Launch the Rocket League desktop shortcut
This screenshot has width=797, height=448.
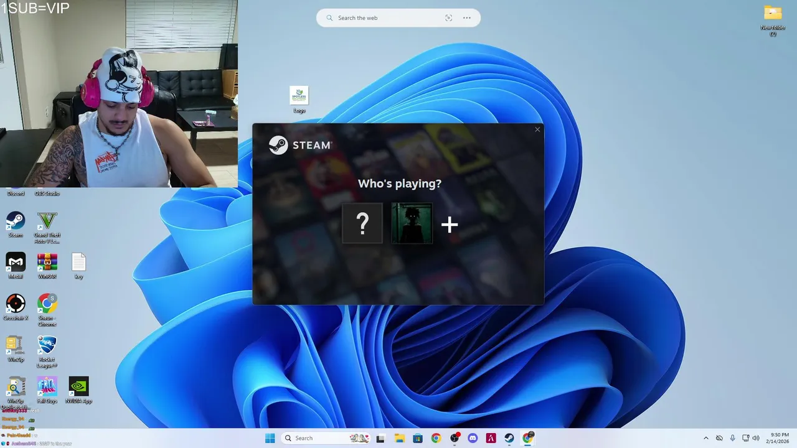point(47,352)
